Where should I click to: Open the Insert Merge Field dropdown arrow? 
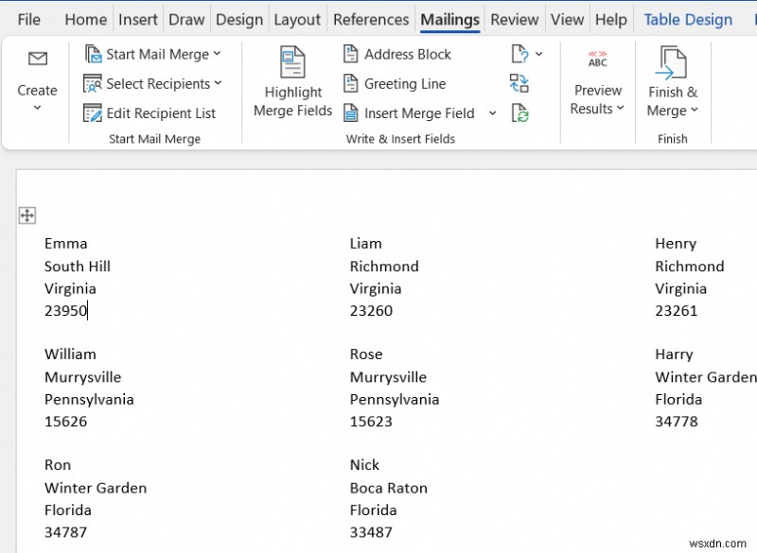click(492, 112)
